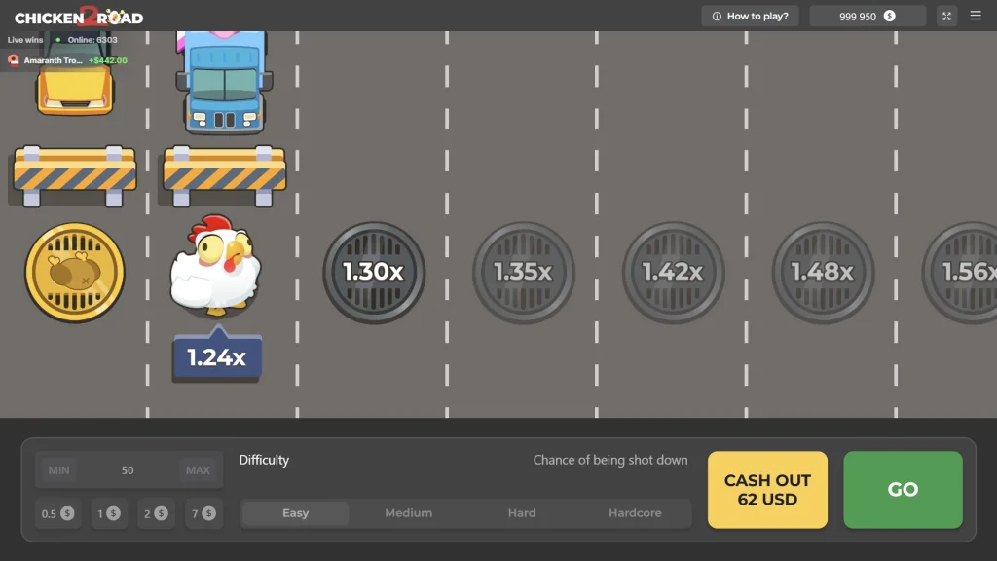Choose the 2 dollar quick bet chip
Viewport: 997px width, 561px height.
[156, 513]
